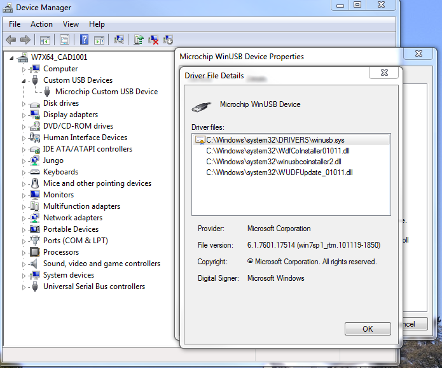Select the Monitors tree label

coord(59,195)
